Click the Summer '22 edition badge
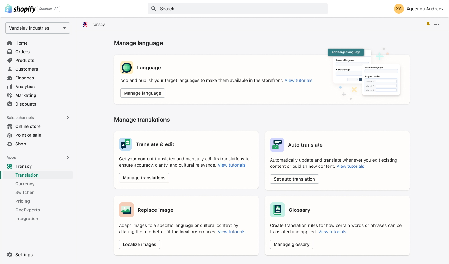Viewport: 449px width, 264px height. point(49,9)
